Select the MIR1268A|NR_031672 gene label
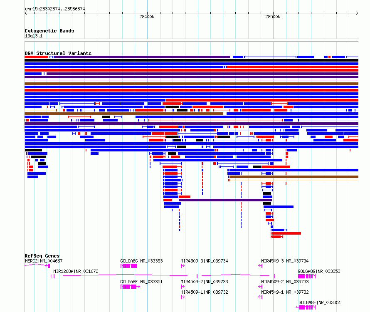Image resolution: width=370 pixels, height=312 pixels. coord(76,271)
